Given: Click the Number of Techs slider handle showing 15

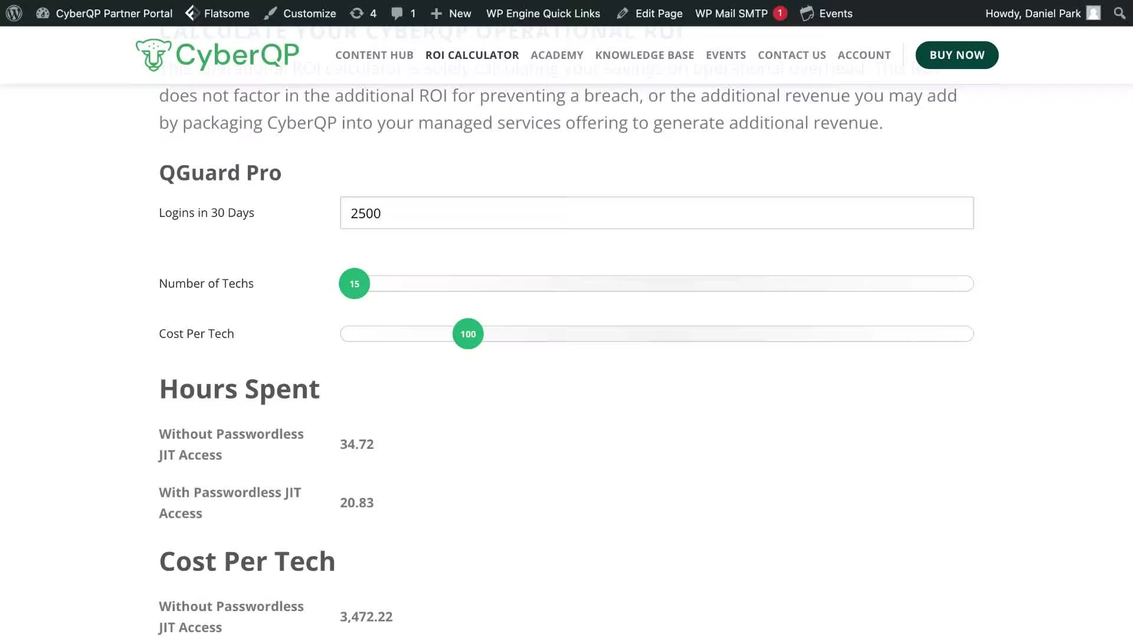Looking at the screenshot, I should (x=354, y=284).
